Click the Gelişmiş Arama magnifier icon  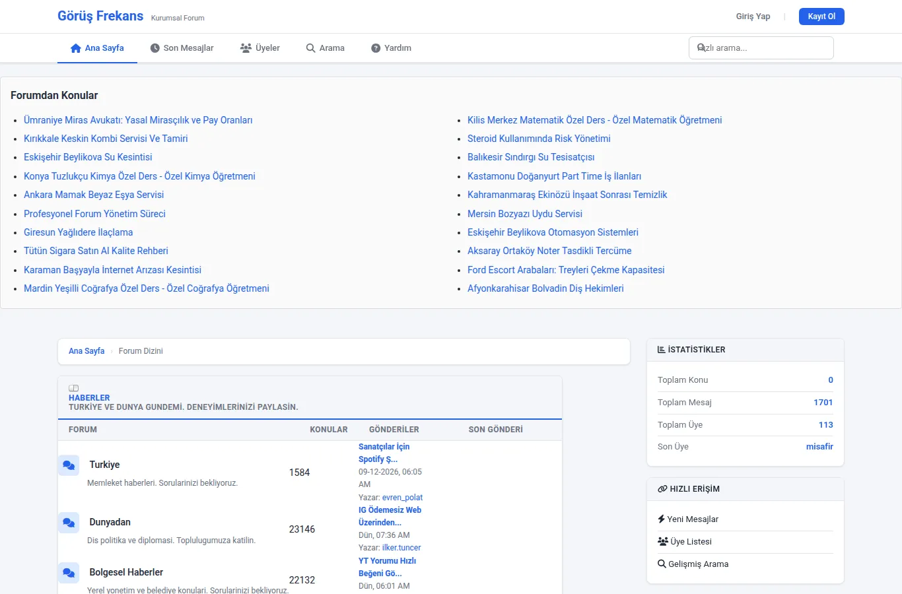coord(662,564)
